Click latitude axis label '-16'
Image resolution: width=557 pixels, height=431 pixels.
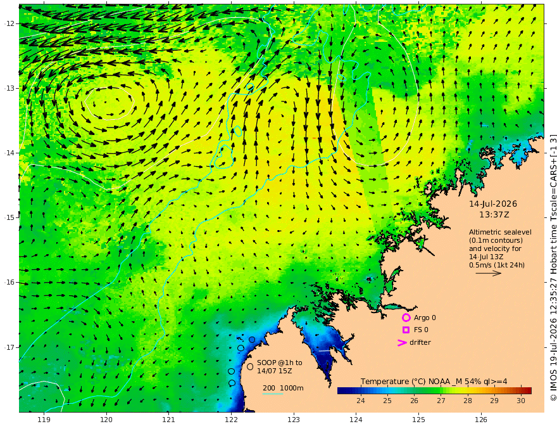9,282
